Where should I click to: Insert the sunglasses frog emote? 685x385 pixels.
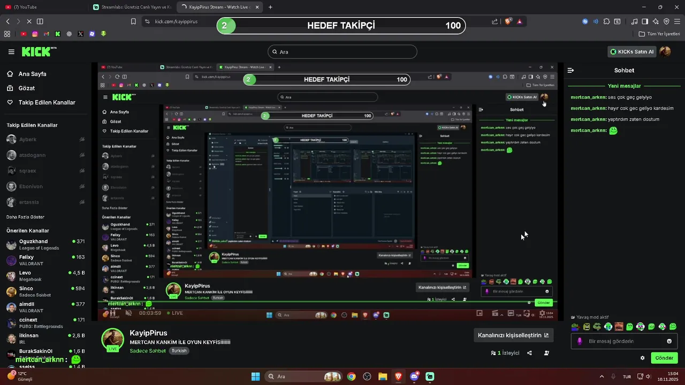pos(597,327)
